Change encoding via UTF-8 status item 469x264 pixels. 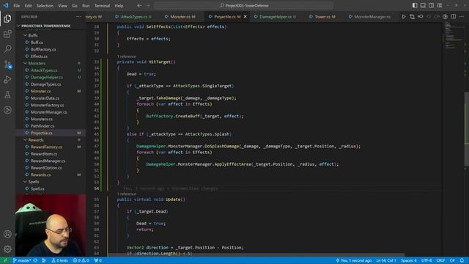click(426, 260)
